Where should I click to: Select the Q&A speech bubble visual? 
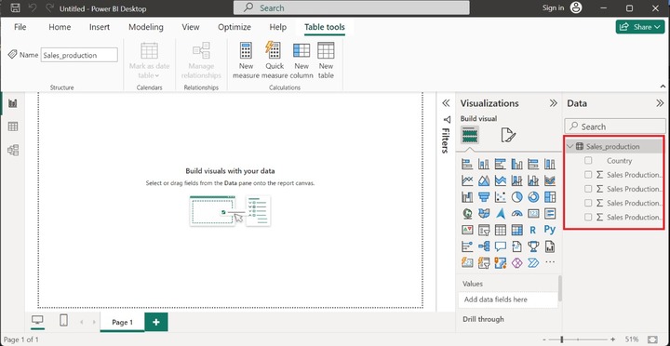(501, 246)
